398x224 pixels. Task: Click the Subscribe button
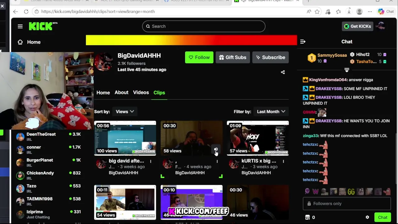[x=271, y=57]
